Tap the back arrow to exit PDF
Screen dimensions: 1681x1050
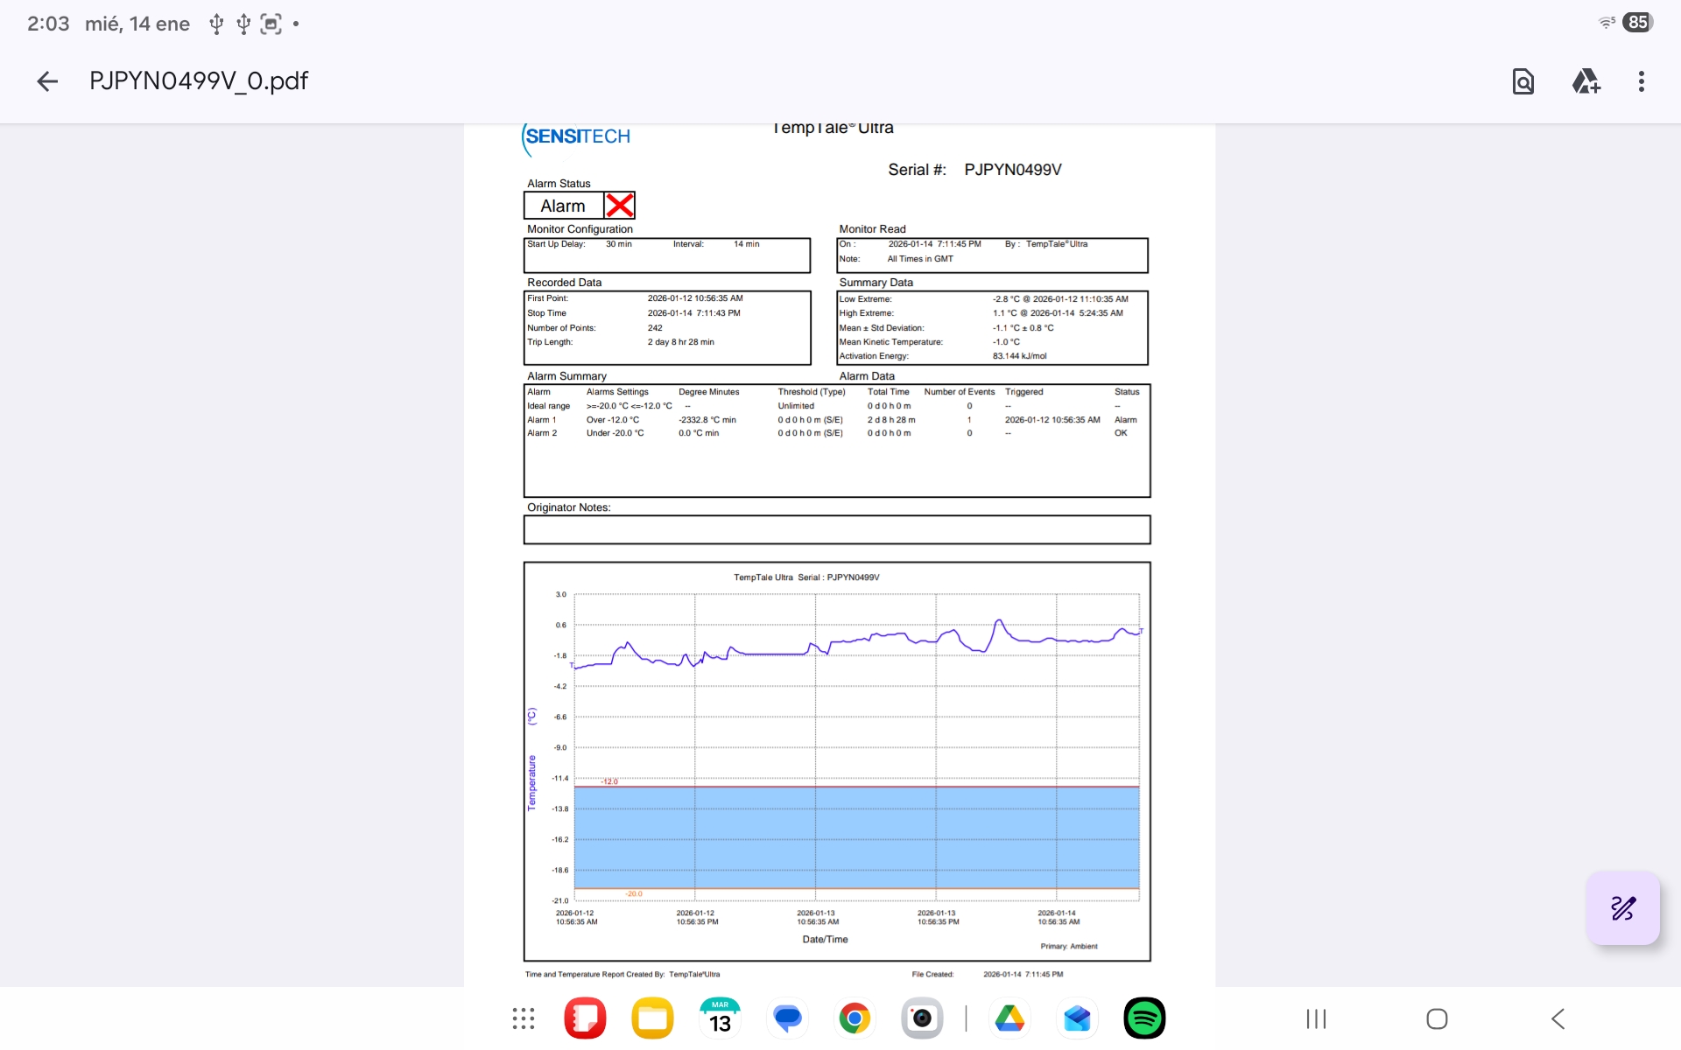pyautogui.click(x=47, y=81)
